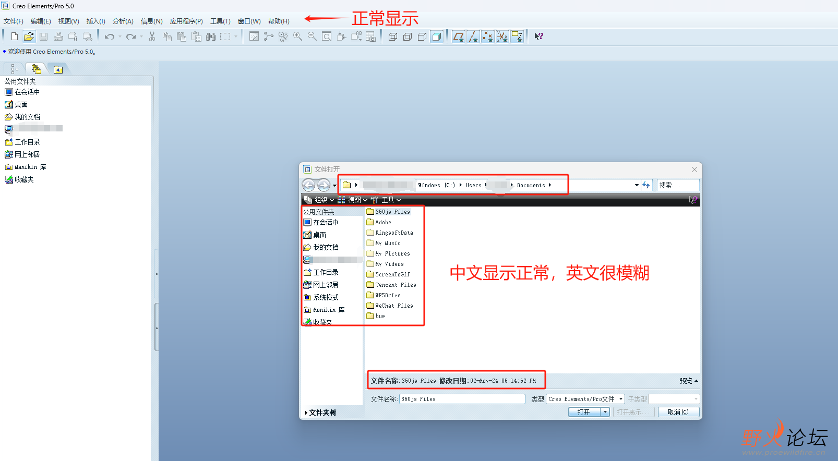Toggle annotation element display
Viewport: 838px width, 461px height.
click(517, 37)
